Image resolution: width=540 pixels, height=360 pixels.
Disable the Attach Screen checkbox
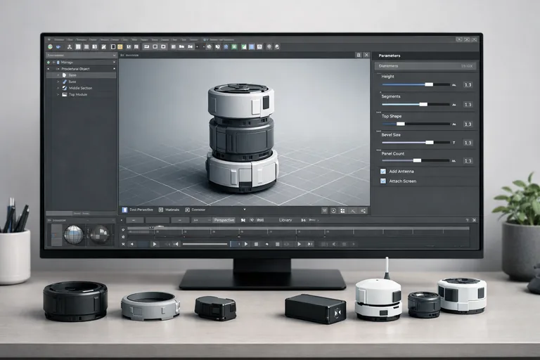383,181
